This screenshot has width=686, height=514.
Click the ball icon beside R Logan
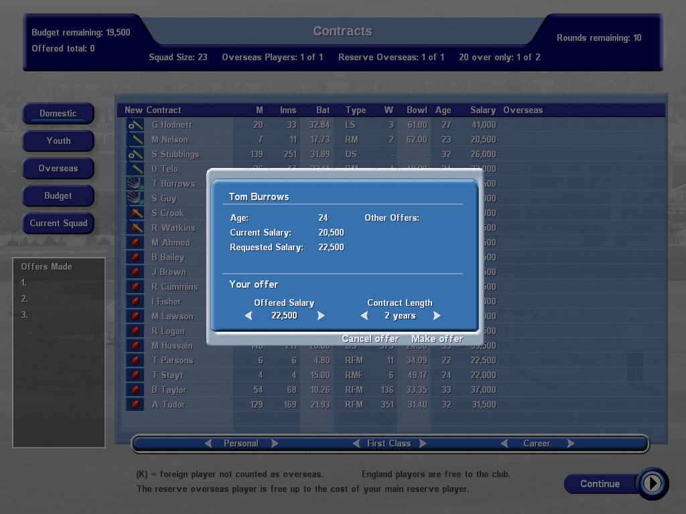(135, 331)
